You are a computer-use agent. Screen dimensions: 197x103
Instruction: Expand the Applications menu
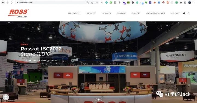(x=74, y=13)
